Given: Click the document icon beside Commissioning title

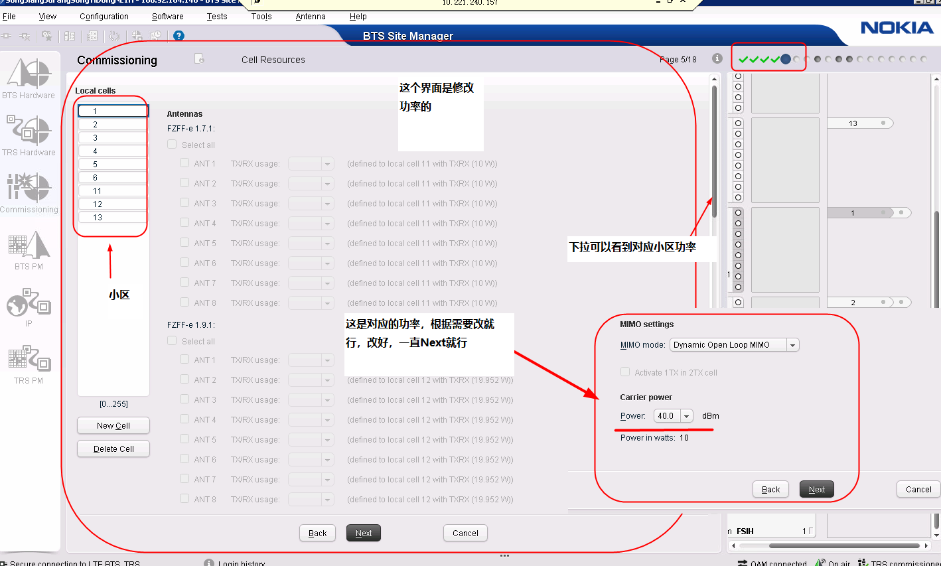Looking at the screenshot, I should click(x=199, y=59).
